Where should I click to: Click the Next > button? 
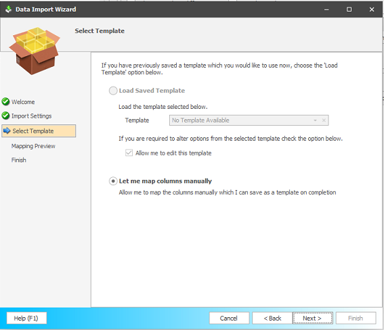(312, 318)
